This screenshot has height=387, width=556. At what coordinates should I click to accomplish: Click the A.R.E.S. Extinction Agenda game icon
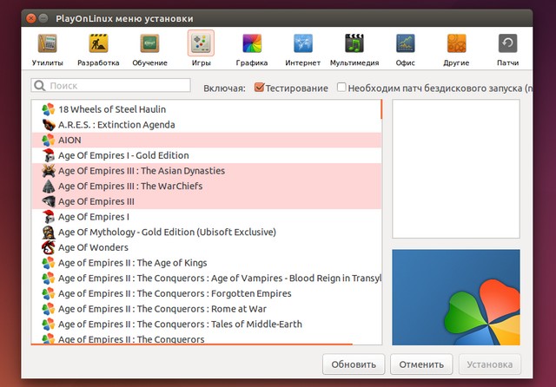tap(49, 125)
